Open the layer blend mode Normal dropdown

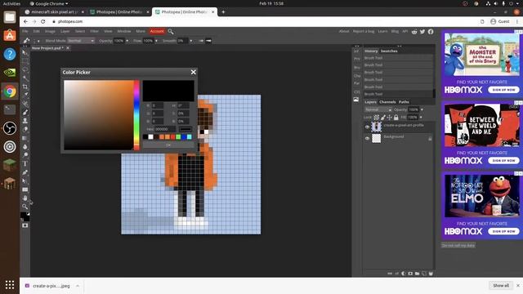[378, 109]
